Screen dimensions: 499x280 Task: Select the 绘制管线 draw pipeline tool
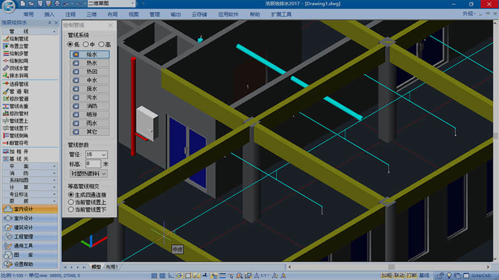point(19,39)
